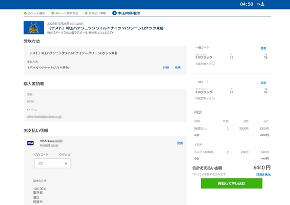Screen dimensions: 290x205
Task: Click the green check beside チケット選択
Action: pos(25,14)
